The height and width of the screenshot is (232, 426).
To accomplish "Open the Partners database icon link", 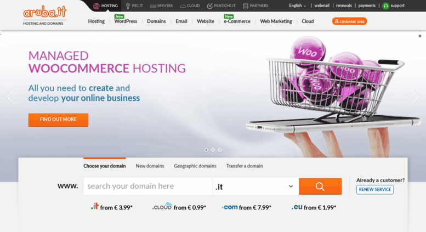I will click(245, 5).
